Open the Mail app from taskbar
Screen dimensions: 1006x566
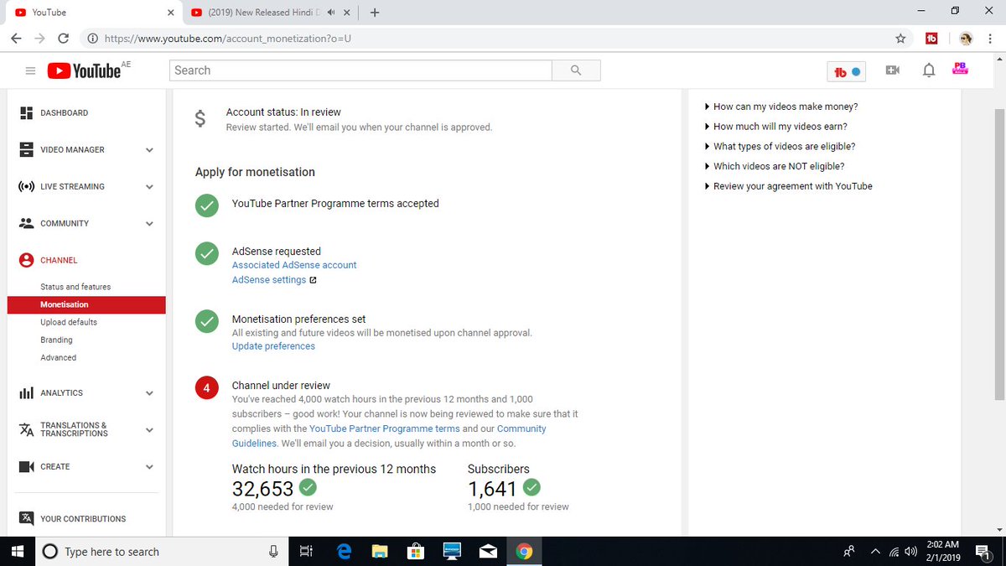tap(488, 551)
